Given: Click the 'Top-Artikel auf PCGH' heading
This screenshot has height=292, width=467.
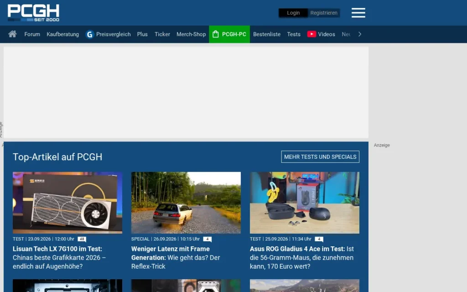Looking at the screenshot, I should (x=57, y=157).
